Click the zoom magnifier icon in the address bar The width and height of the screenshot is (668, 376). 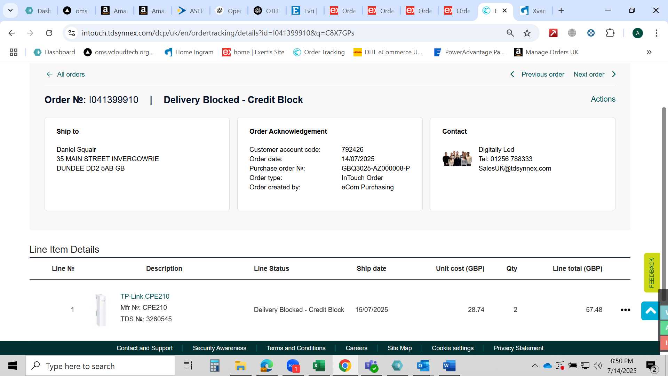point(510,33)
